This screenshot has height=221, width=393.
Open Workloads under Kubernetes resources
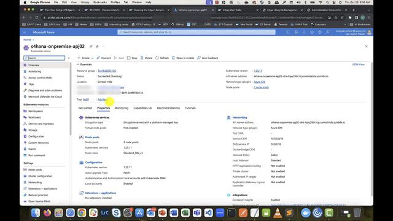pyautogui.click(x=34, y=117)
